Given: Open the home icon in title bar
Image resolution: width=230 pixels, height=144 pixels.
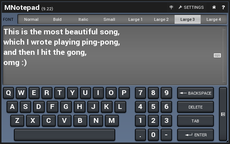Looking at the screenshot, I should point(214,7).
